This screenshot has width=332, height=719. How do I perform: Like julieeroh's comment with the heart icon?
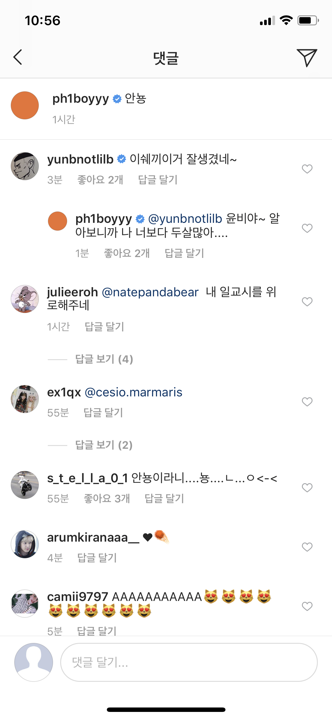tap(307, 302)
